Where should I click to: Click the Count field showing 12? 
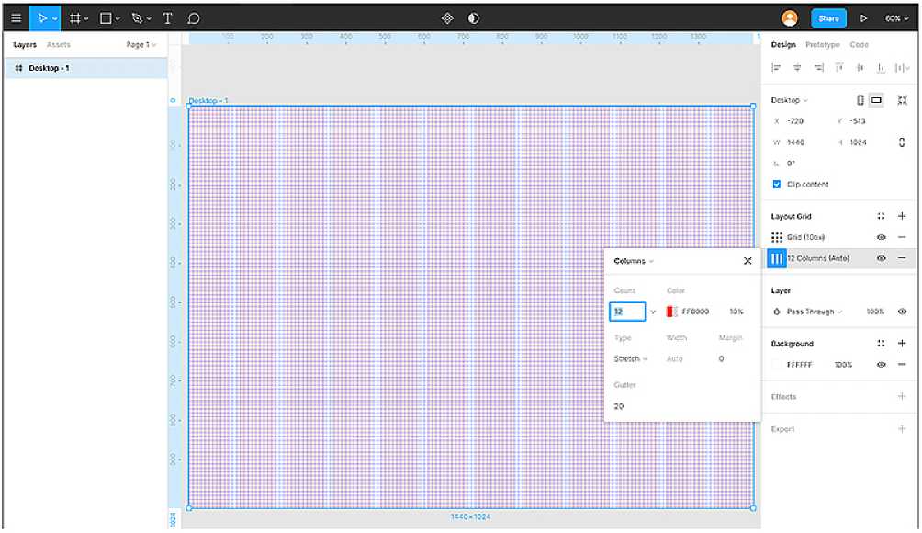pyautogui.click(x=627, y=312)
